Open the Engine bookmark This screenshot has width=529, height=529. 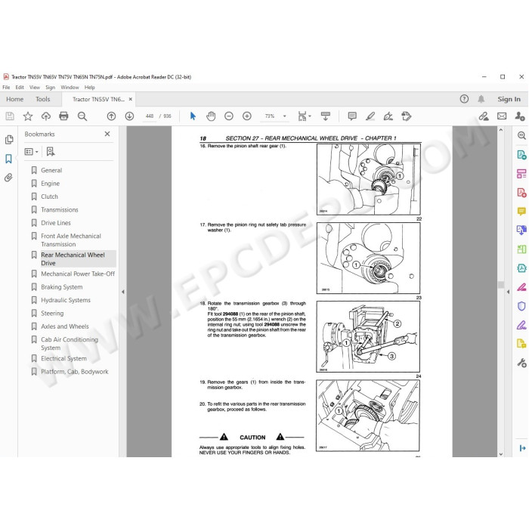pyautogui.click(x=51, y=184)
